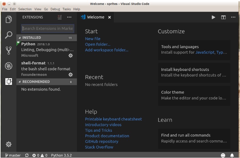Open the Go menu
The image size is (240, 158).
pyautogui.click(x=46, y=9)
